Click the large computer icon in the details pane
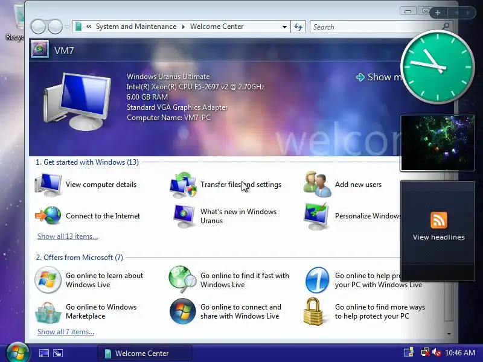This screenshot has width=483, height=362. pos(77,102)
